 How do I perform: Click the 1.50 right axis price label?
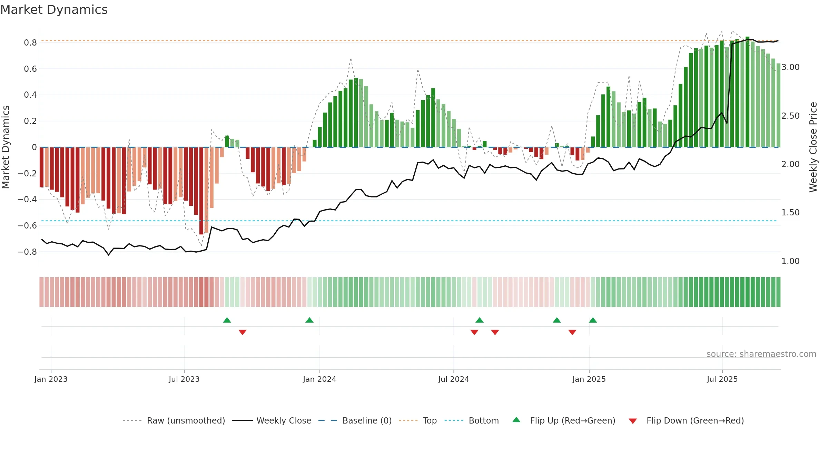point(790,213)
